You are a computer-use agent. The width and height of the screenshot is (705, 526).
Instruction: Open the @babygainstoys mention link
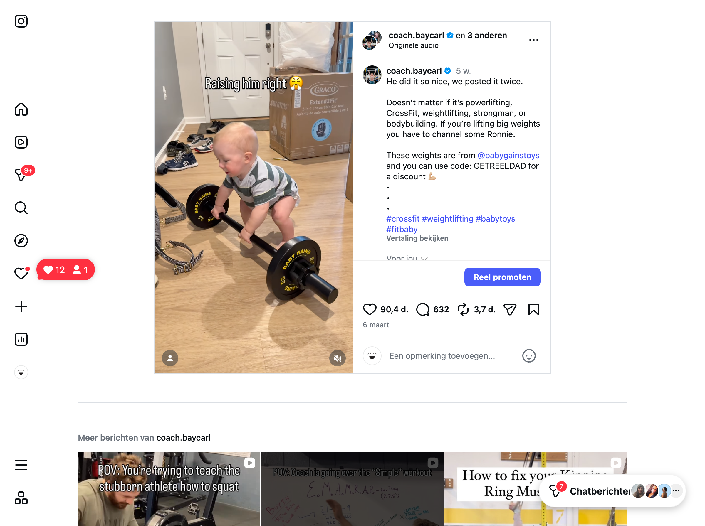coord(508,155)
